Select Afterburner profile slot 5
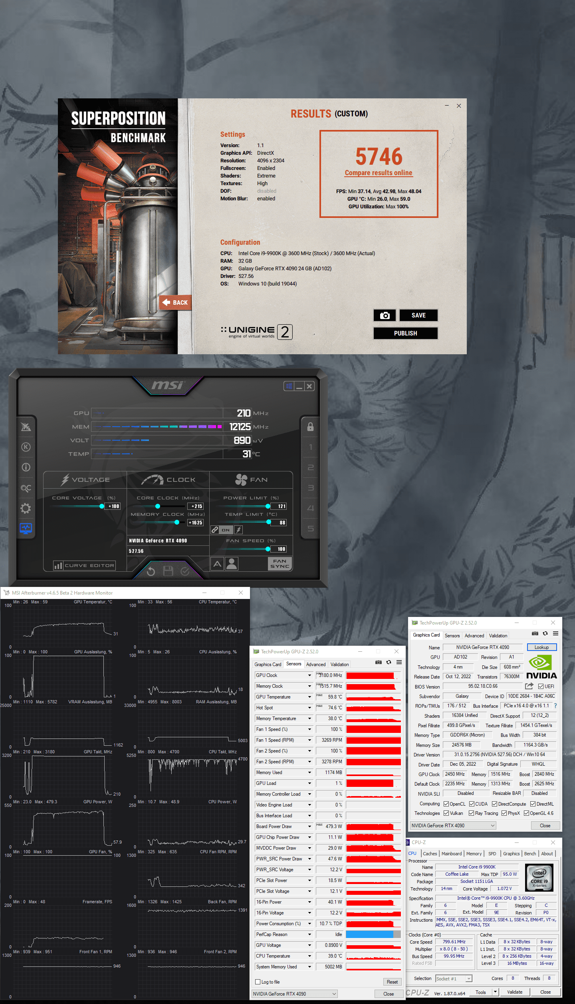Screen dimensions: 575x1004 click(310, 529)
